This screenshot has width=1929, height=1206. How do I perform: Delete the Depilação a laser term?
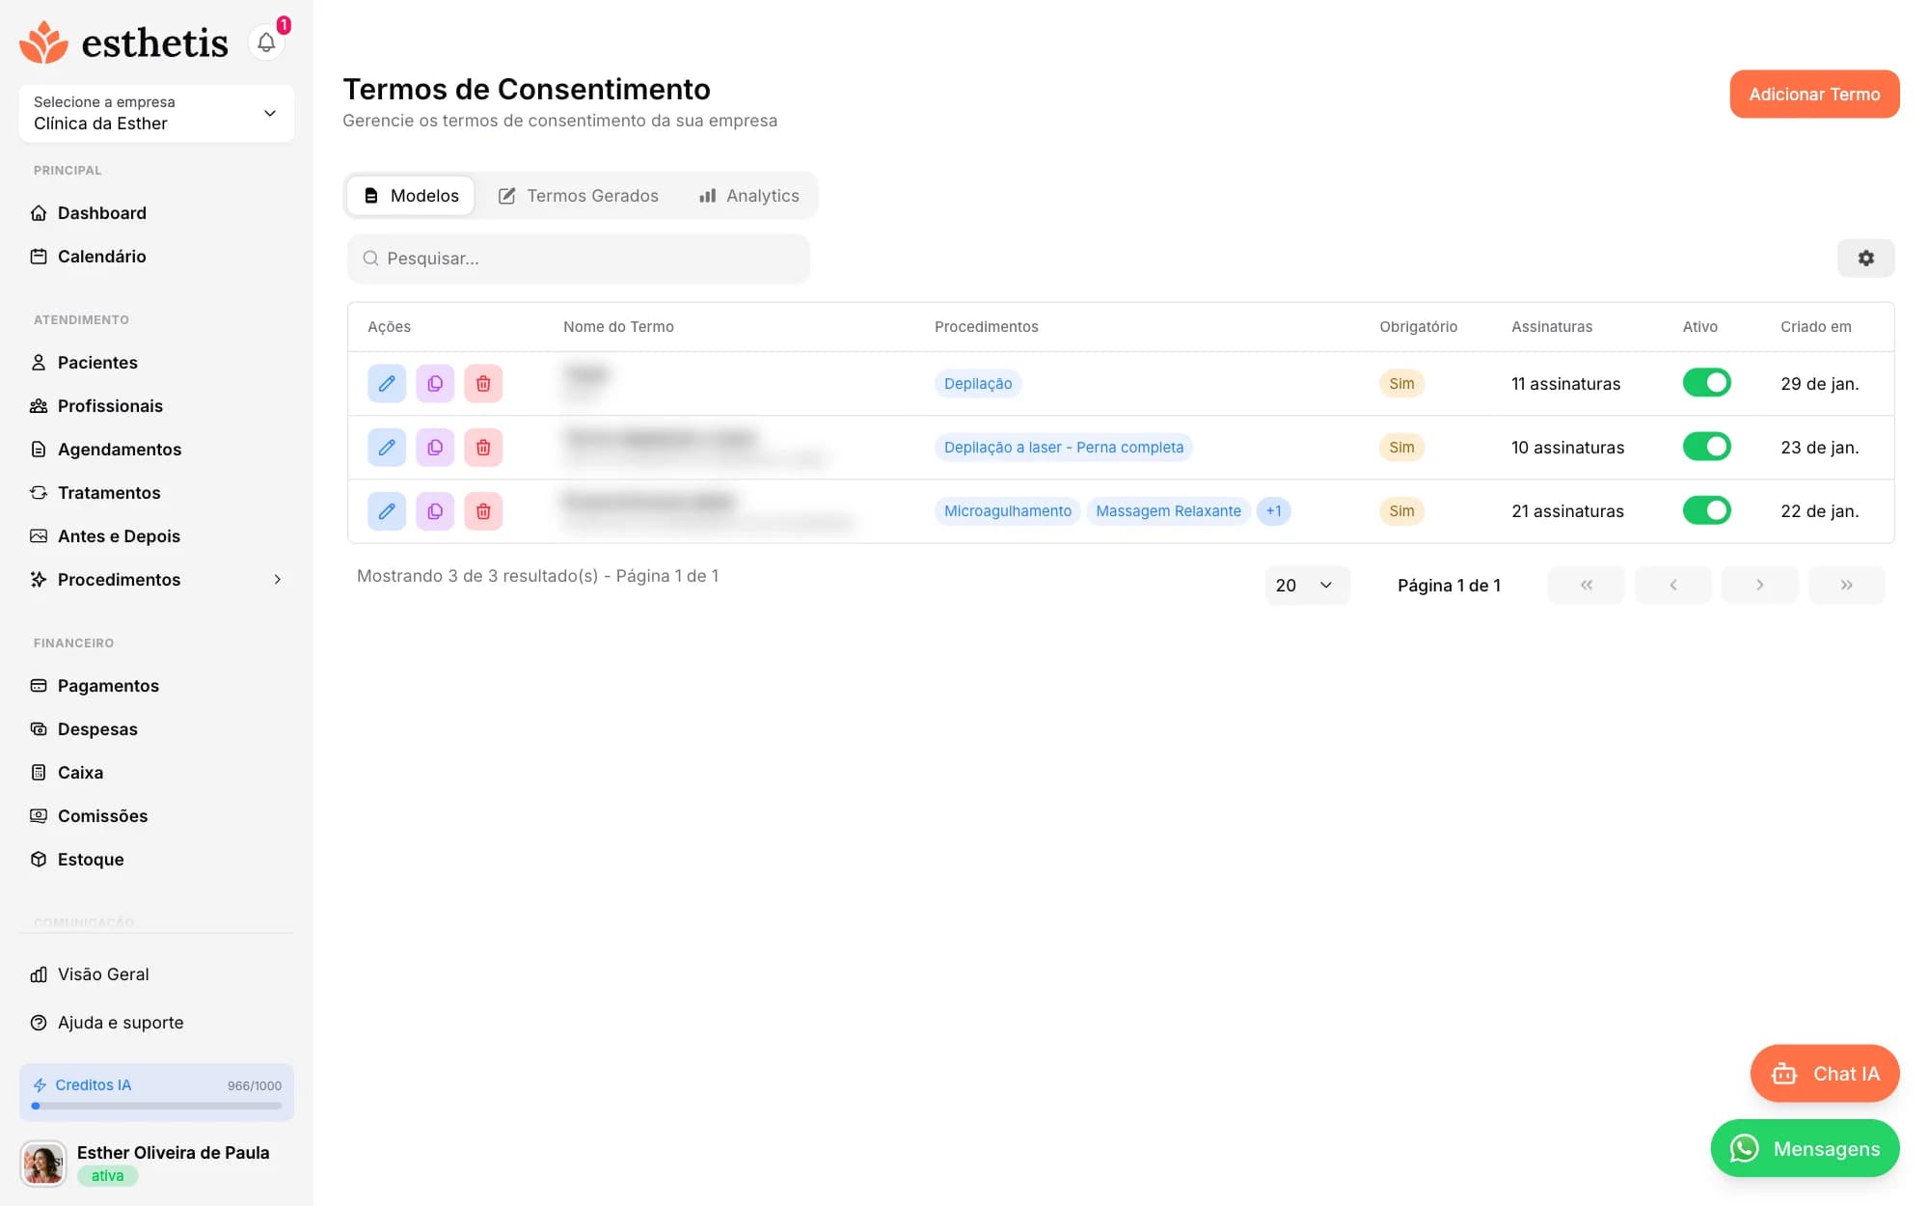(483, 447)
